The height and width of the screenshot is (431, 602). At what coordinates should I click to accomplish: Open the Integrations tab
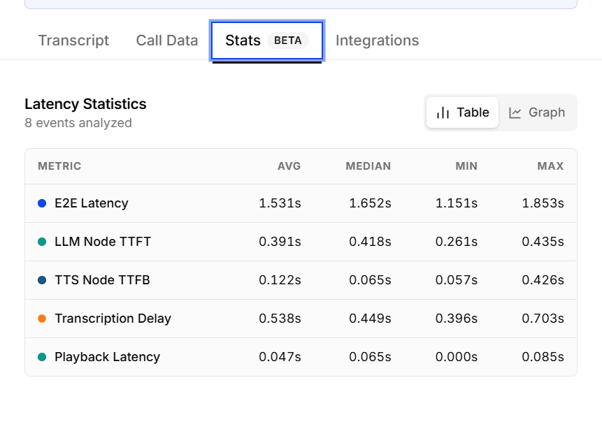[377, 41]
